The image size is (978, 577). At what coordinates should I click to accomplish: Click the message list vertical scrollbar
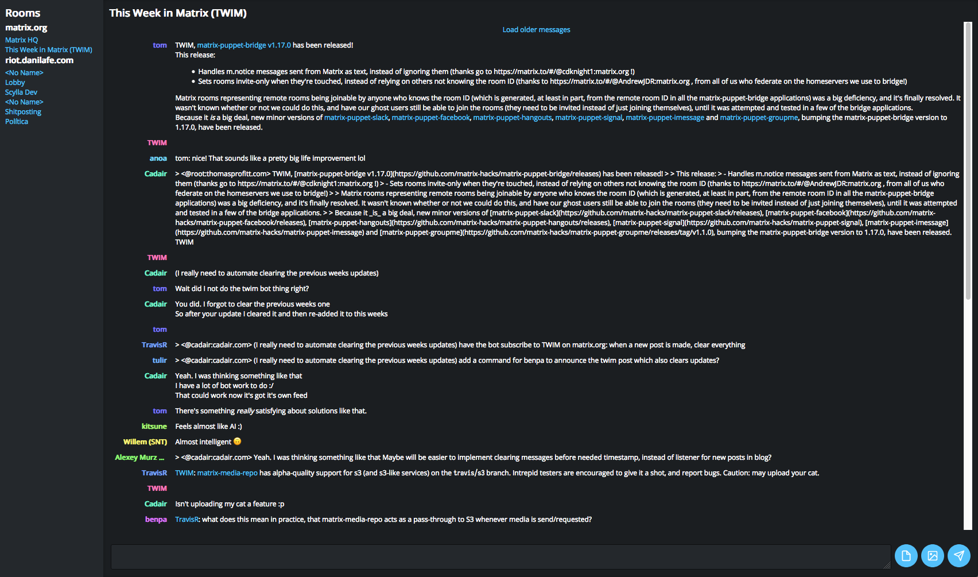968,161
